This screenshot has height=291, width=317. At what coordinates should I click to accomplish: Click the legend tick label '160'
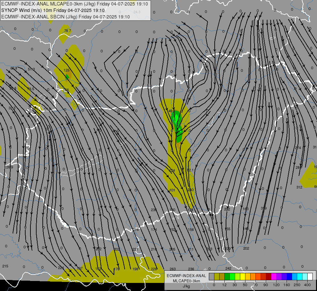tap(287, 285)
